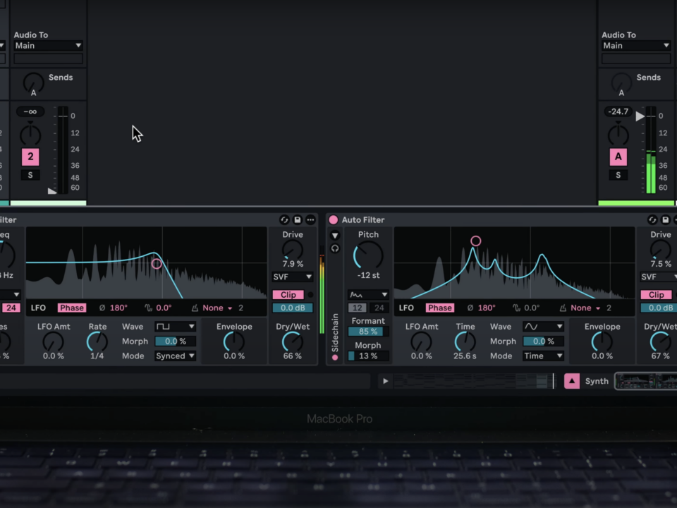Image resolution: width=677 pixels, height=508 pixels.
Task: Toggle the pink Auto Filter power button
Action: [334, 220]
